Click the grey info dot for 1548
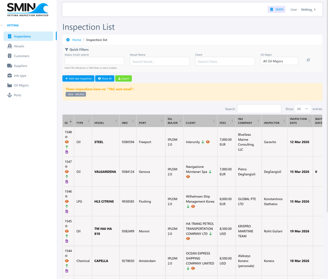 tap(66, 137)
